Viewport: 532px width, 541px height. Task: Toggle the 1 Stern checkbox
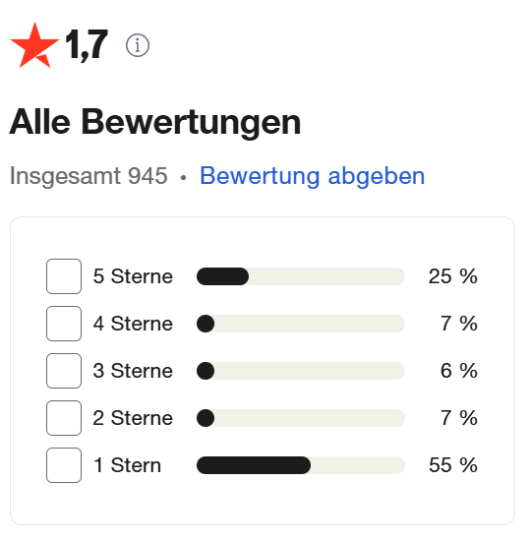tap(64, 465)
